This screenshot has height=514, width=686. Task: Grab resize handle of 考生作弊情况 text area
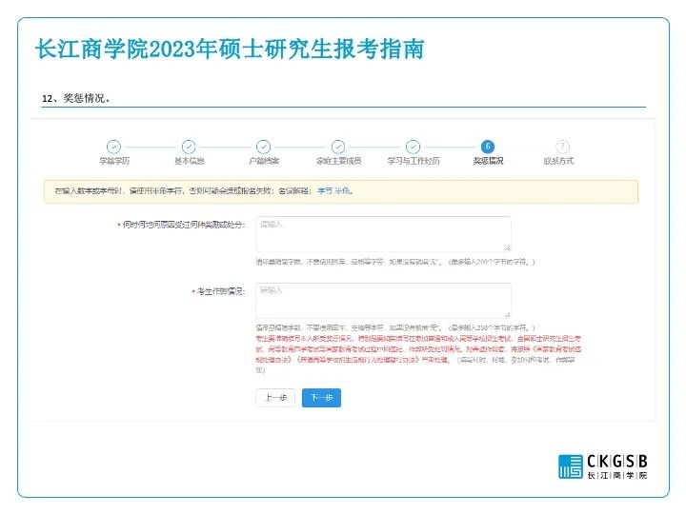click(x=507, y=315)
